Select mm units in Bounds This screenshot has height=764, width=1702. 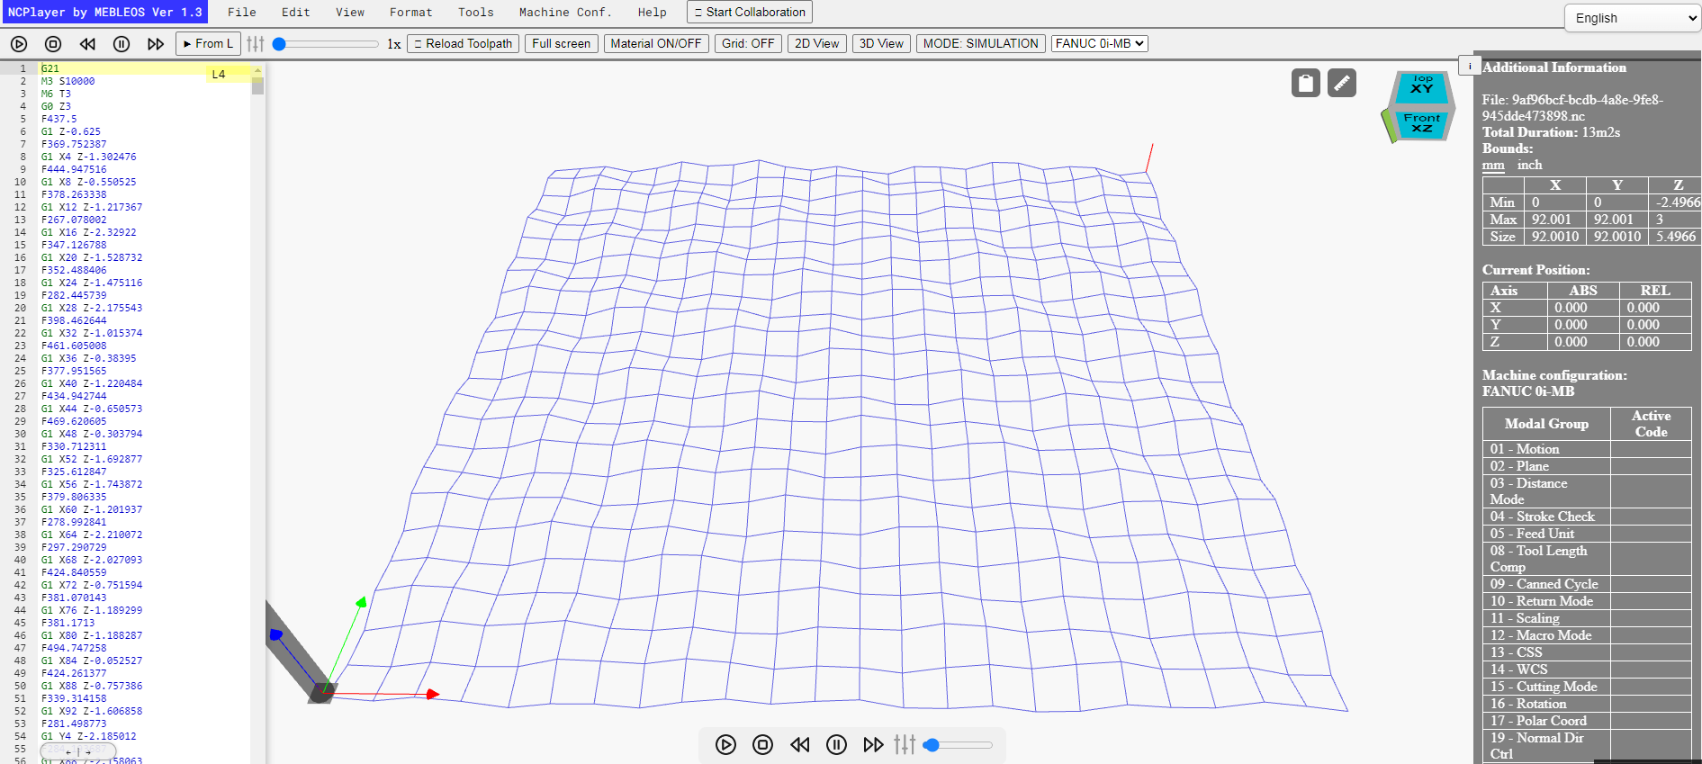1493,165
